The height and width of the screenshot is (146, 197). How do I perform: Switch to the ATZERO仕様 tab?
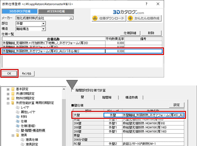[56, 11]
